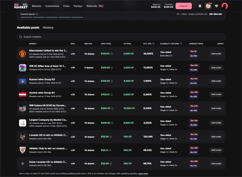This screenshot has height=177, width=242.
Task: Click info icon next to $200.00 pool
Action: (112, 123)
